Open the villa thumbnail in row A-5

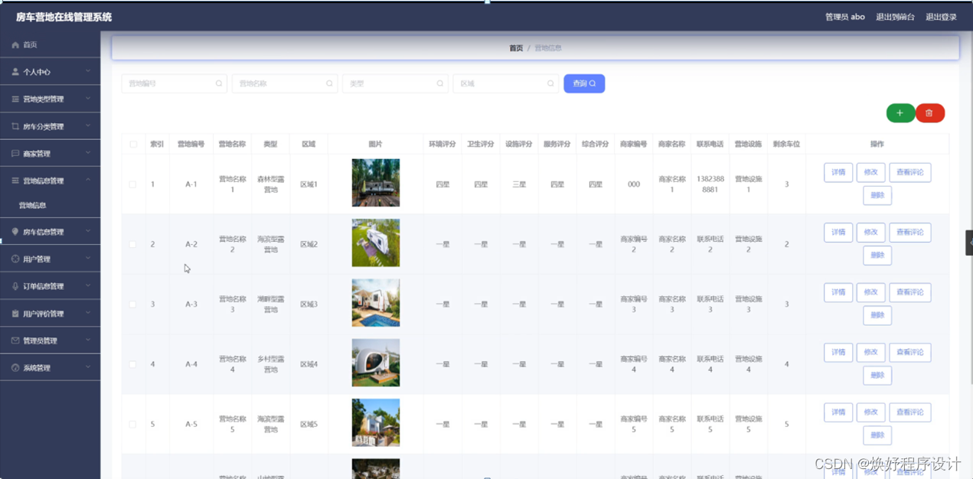[376, 422]
